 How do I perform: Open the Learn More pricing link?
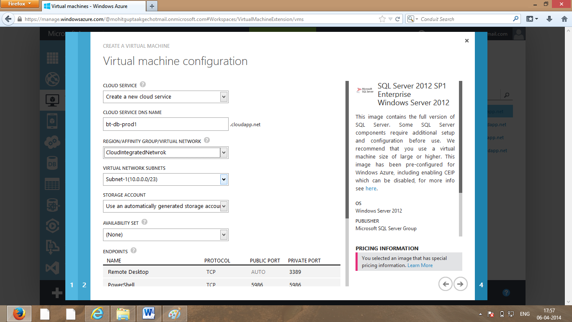click(420, 265)
